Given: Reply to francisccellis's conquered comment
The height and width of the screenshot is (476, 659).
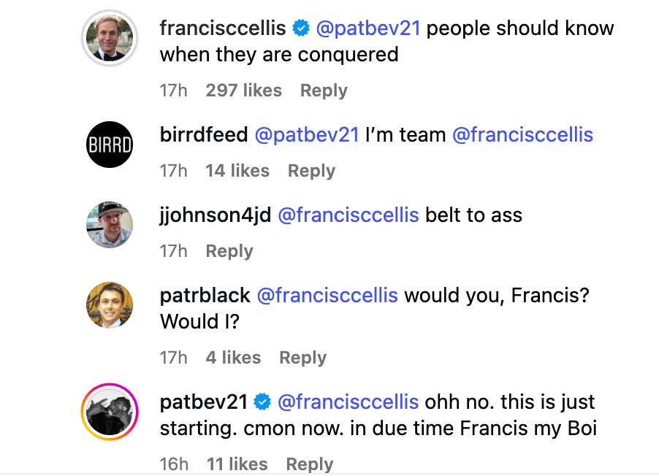Looking at the screenshot, I should pyautogui.click(x=324, y=91).
